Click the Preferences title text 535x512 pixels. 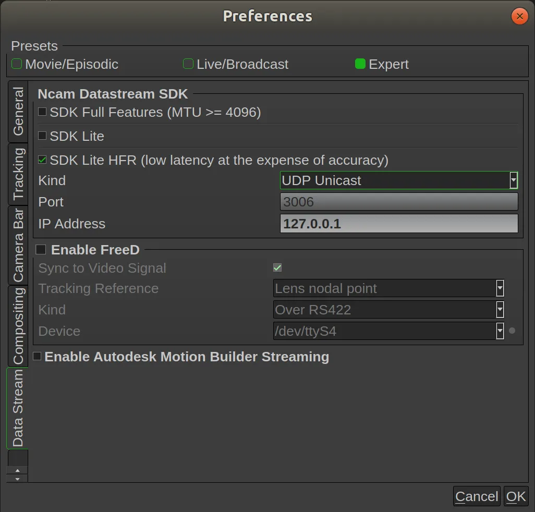pos(267,16)
